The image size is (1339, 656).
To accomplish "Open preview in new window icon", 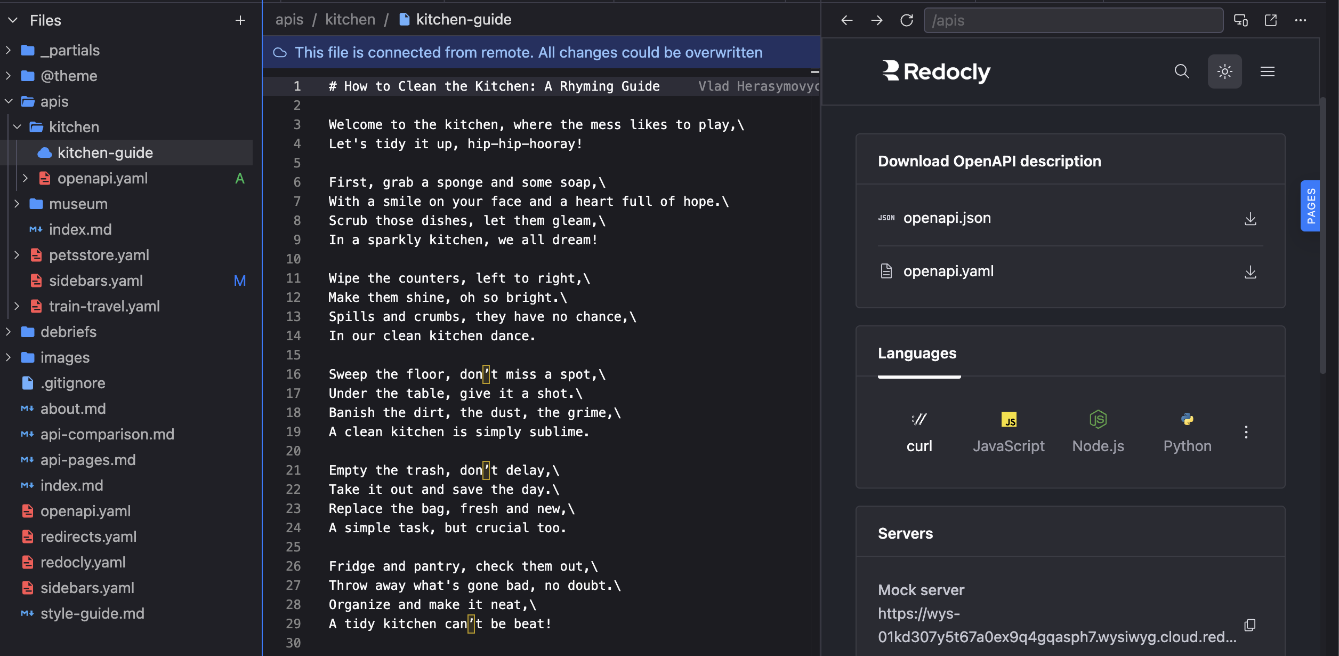I will click(1271, 20).
